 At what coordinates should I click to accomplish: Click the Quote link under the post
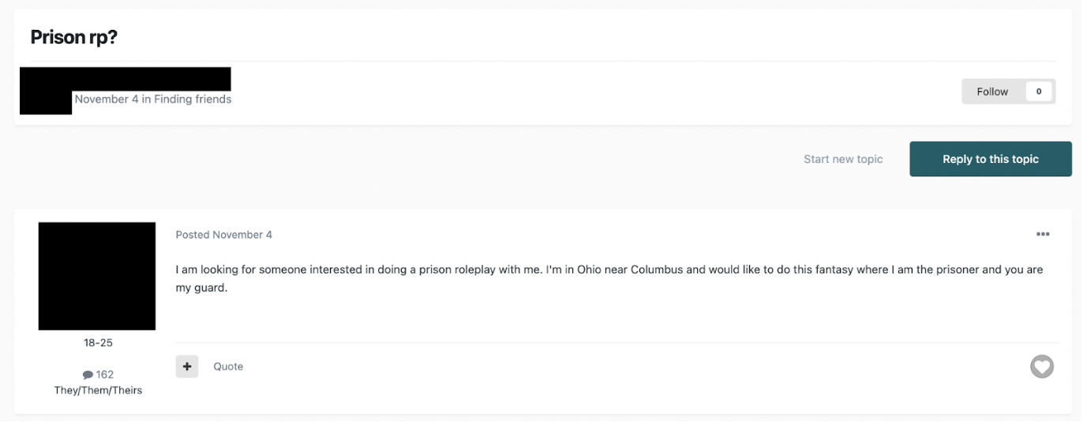click(228, 366)
